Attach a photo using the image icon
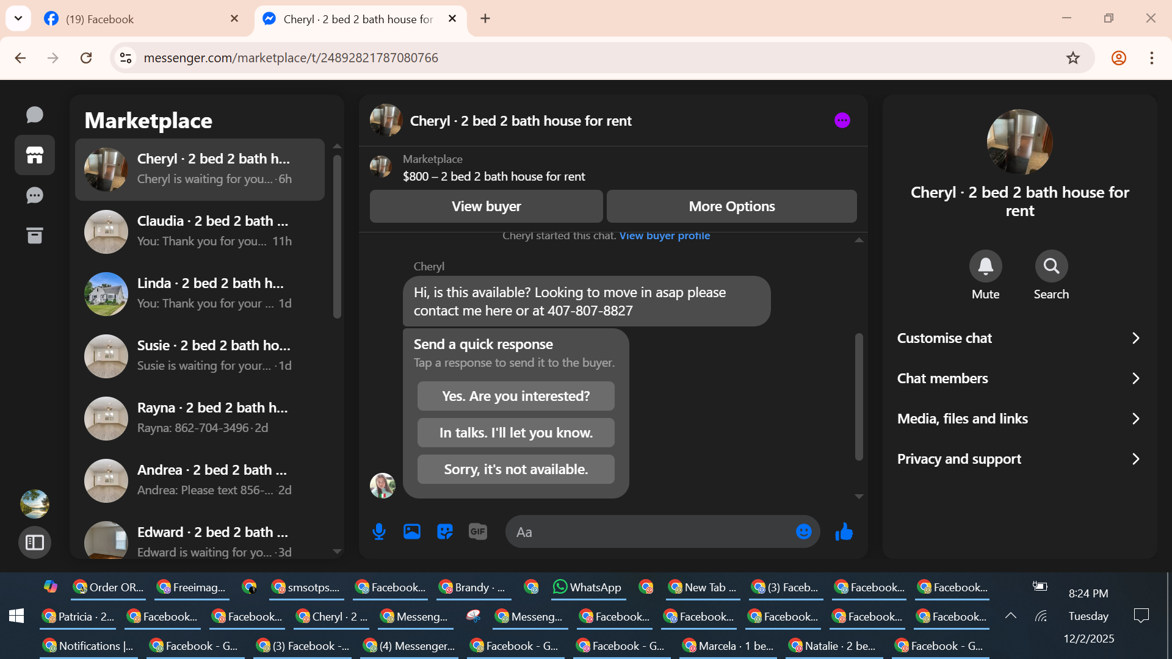Viewport: 1172px width, 659px height. [x=412, y=531]
